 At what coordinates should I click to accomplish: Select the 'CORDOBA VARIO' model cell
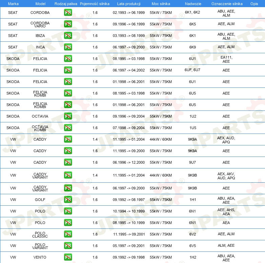click(40, 24)
